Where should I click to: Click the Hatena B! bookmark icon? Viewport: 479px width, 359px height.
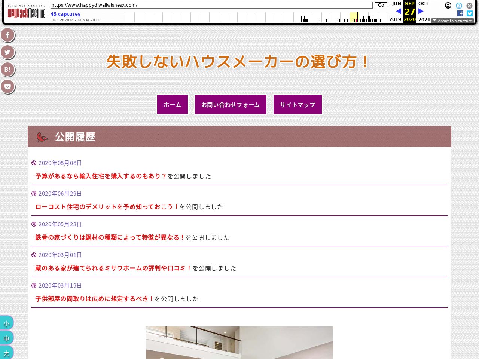coord(7,69)
